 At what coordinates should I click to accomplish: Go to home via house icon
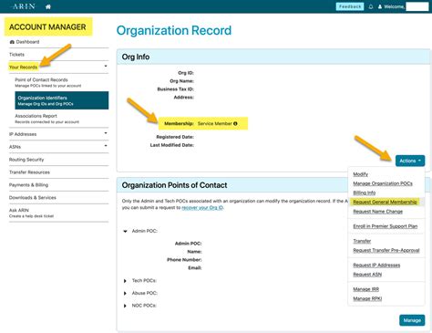pyautogui.click(x=48, y=6)
